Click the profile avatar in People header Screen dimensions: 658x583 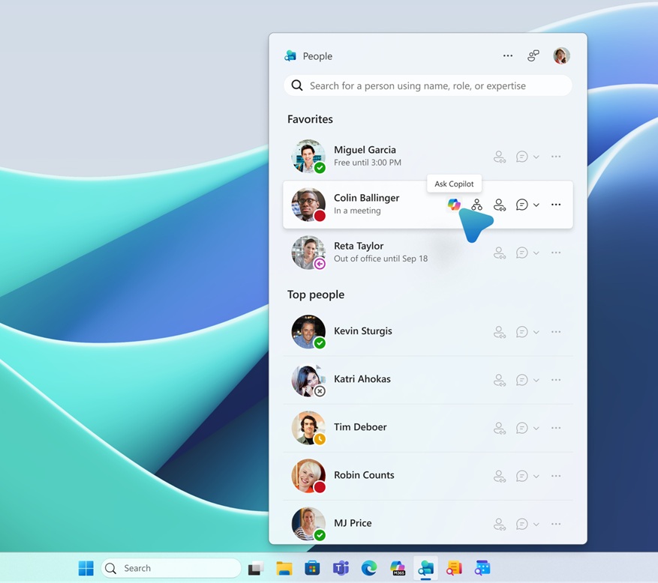pos(561,56)
